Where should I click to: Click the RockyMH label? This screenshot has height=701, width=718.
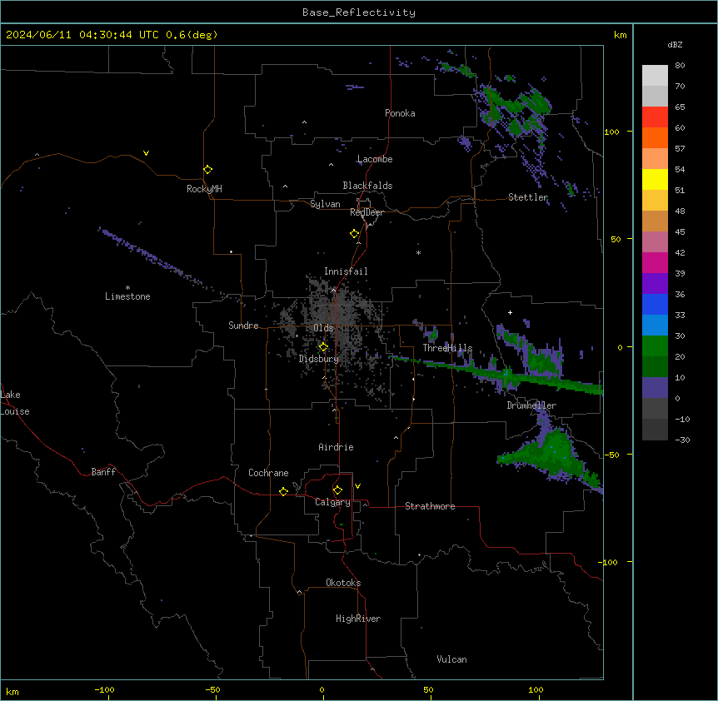pyautogui.click(x=204, y=189)
